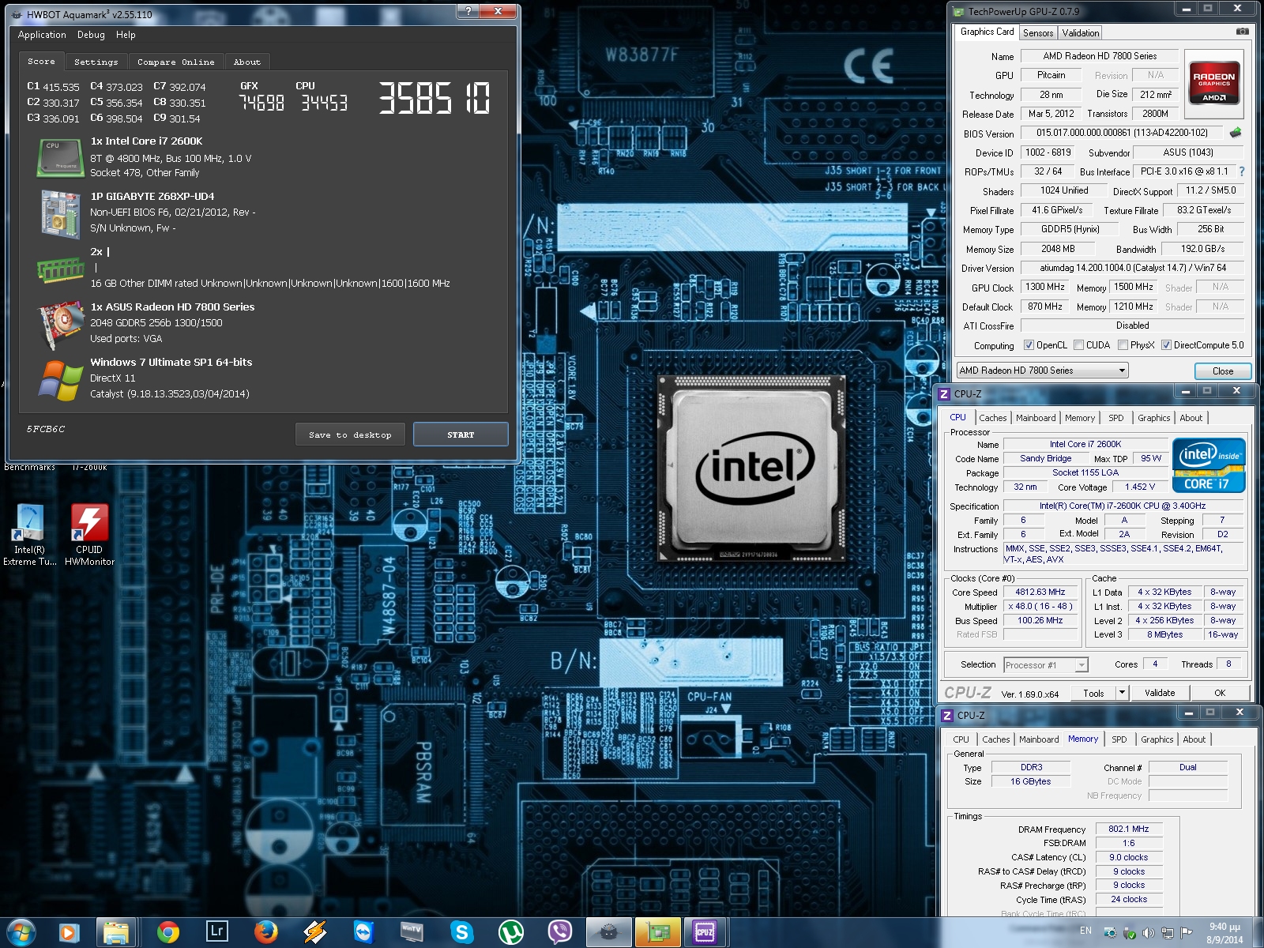Open the Windows Start menu
This screenshot has width=1264, height=948.
[x=21, y=932]
